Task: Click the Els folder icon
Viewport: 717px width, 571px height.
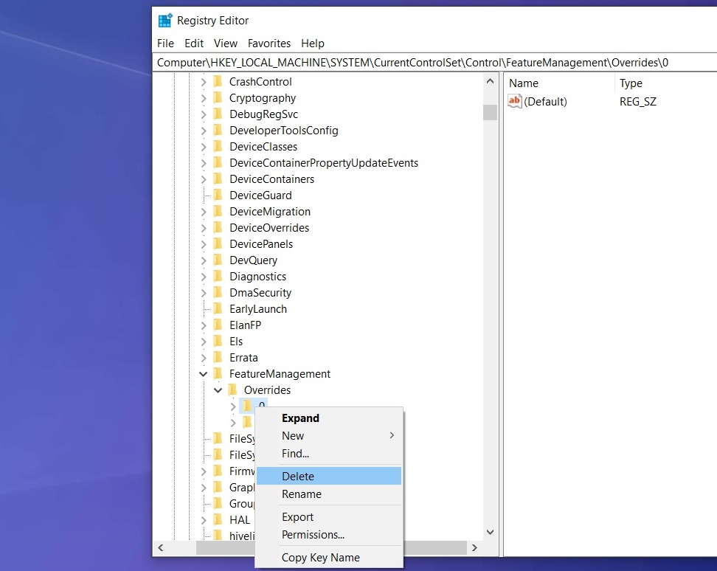Action: tap(218, 342)
